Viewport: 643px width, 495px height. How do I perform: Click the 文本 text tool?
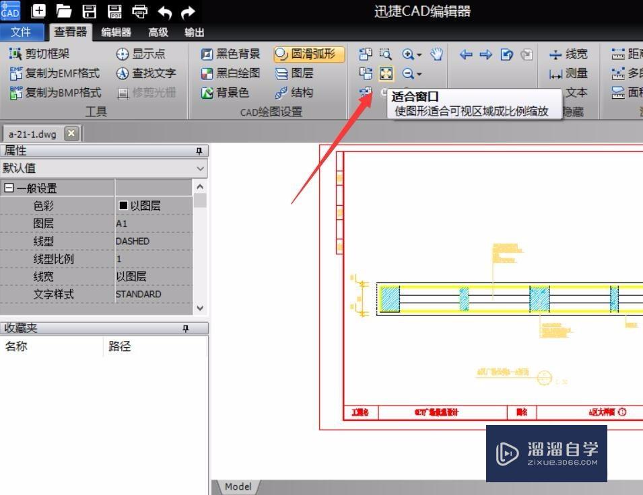click(576, 93)
